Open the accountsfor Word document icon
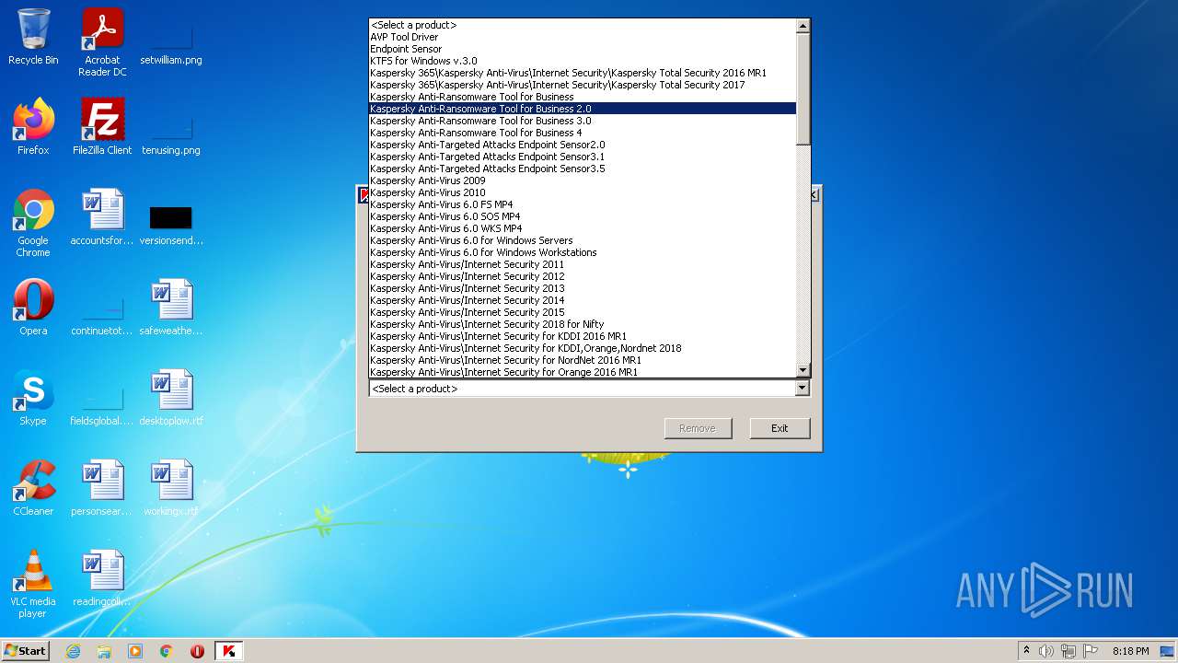 (102, 217)
